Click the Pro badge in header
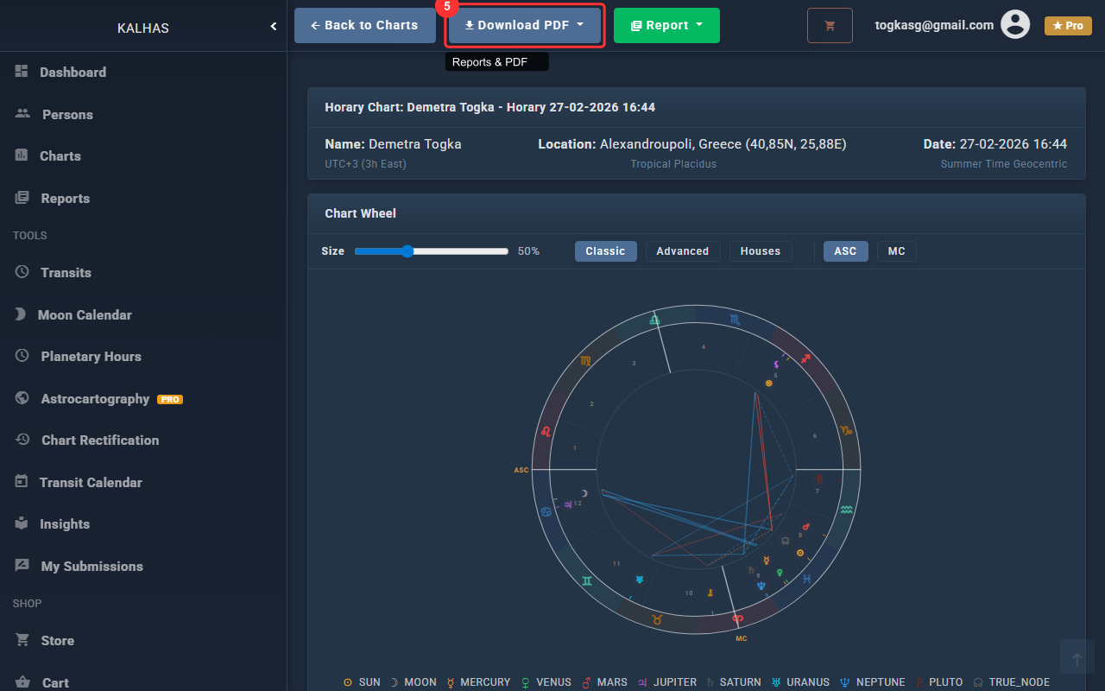The height and width of the screenshot is (691, 1105). pos(1068,26)
